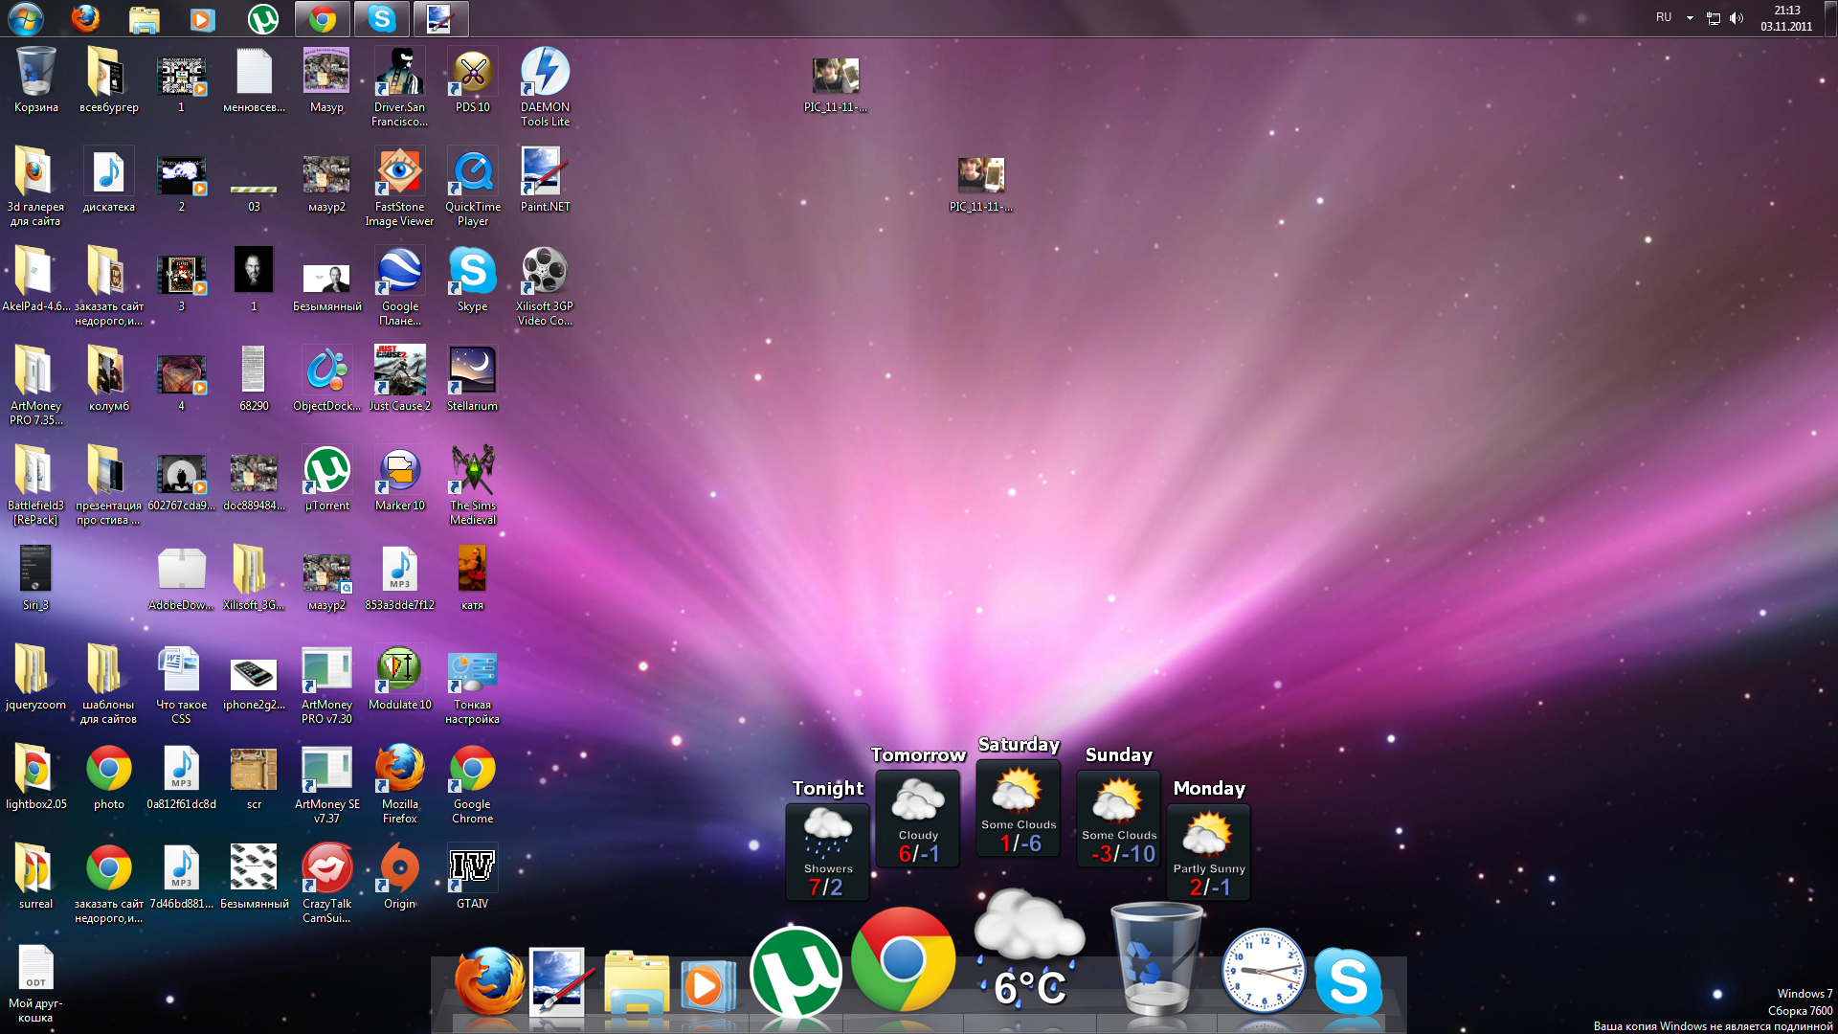Click the Start button on the taskbar
This screenshot has height=1034, width=1838.
pyautogui.click(x=26, y=18)
